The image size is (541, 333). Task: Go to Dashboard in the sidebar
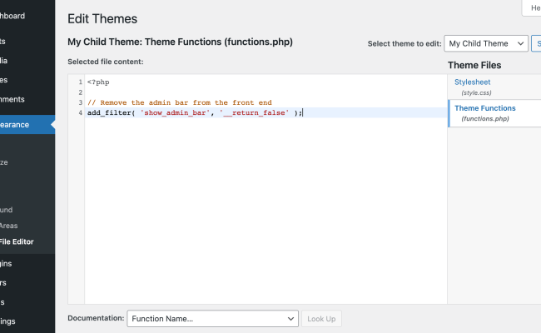12,16
